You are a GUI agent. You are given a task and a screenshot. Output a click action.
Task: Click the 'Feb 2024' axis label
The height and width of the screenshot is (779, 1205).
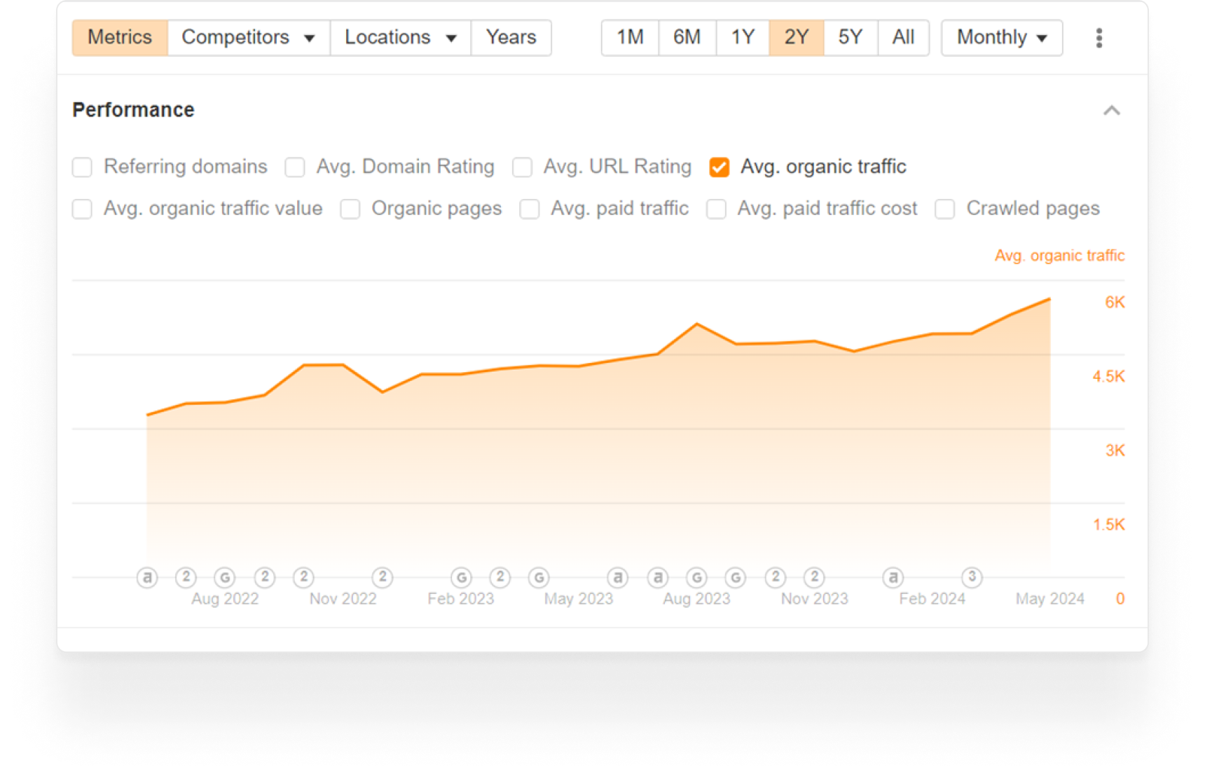(x=932, y=599)
